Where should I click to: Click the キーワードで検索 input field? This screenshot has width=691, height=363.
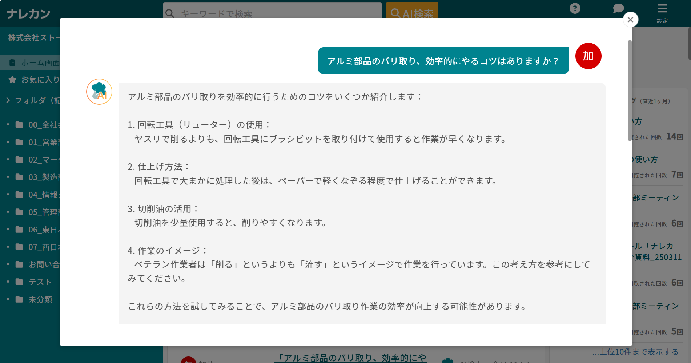click(x=273, y=13)
